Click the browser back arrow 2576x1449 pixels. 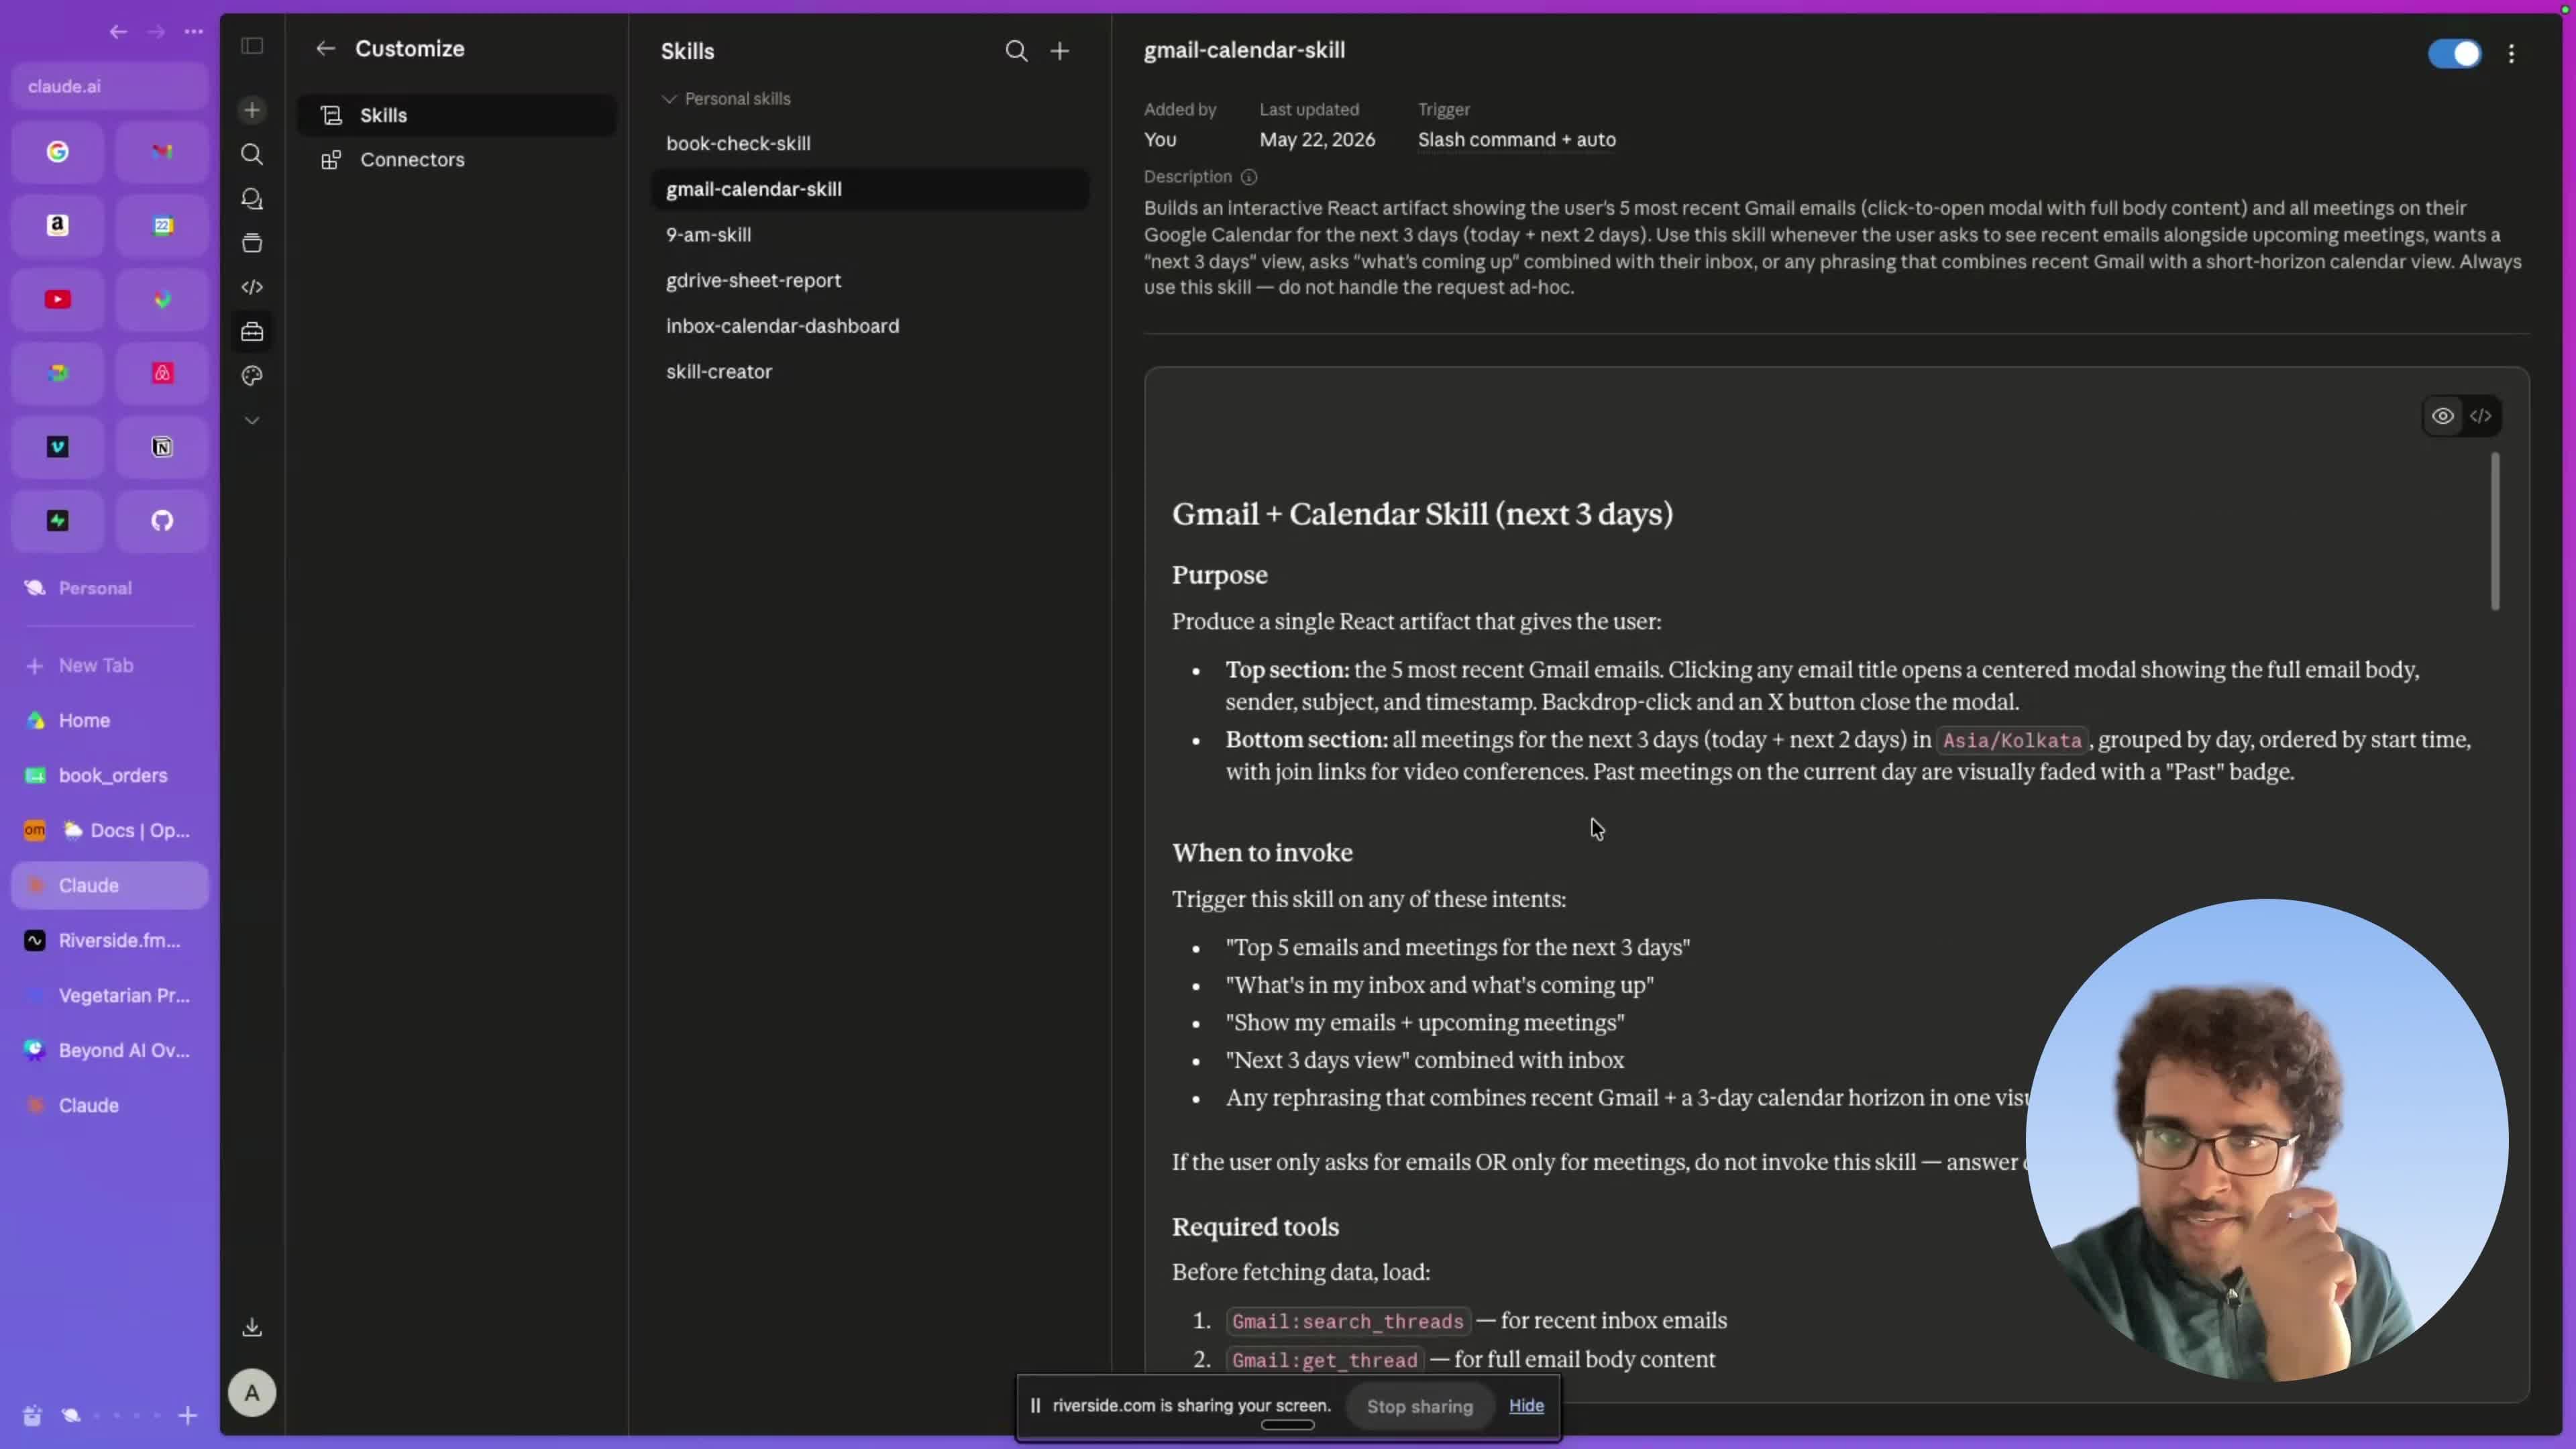118,32
